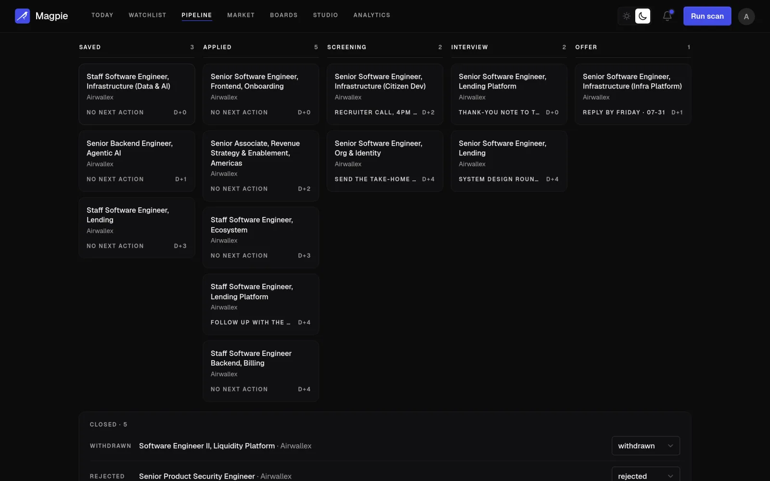Open the withdrawn status dropdown for Liquidity Platform
Viewport: 770px width, 481px height.
click(x=645, y=446)
